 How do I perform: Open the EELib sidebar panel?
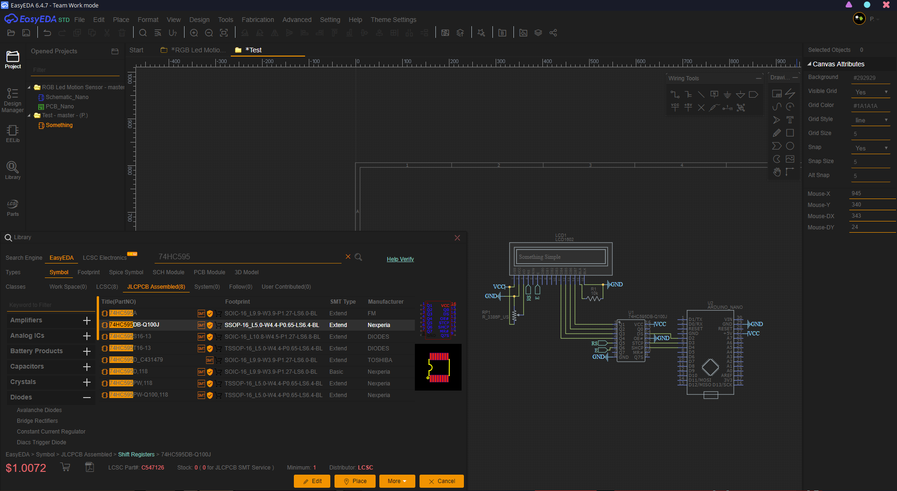13,134
